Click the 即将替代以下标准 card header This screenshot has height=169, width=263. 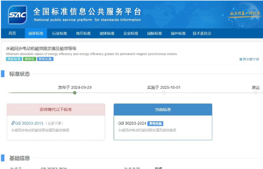click(x=56, y=109)
